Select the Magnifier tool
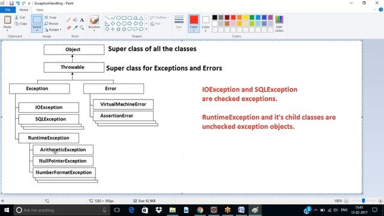 [x=82, y=28]
